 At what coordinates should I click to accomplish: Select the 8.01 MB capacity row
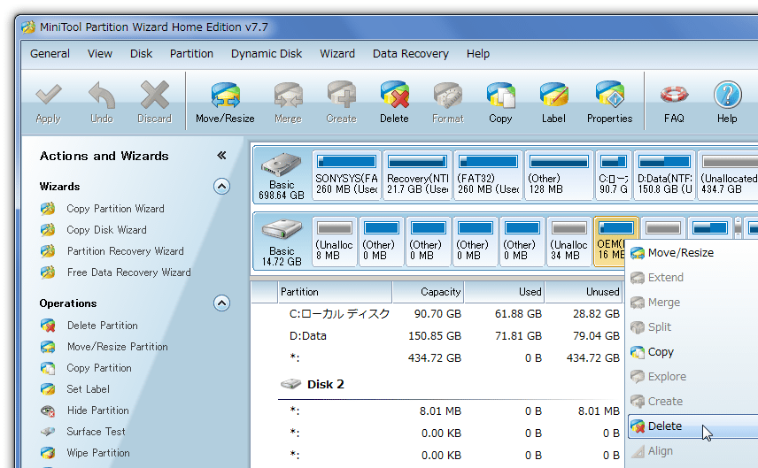pos(438,411)
